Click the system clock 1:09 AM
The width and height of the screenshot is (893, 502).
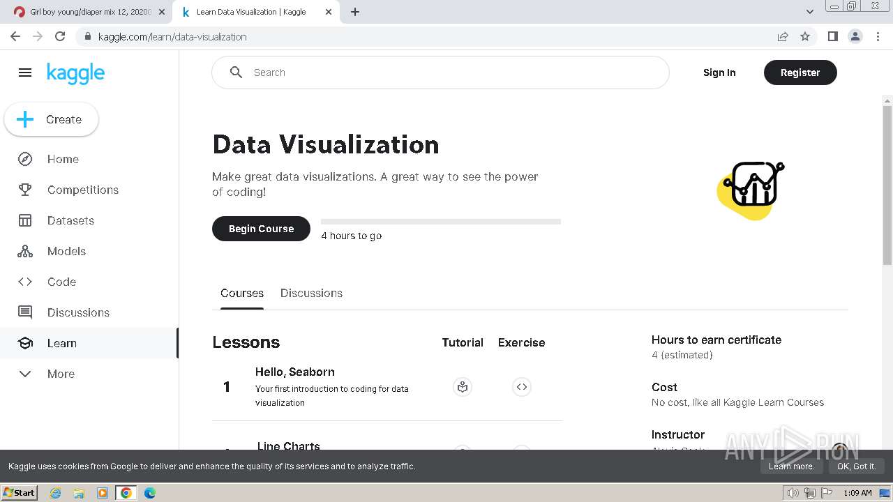pos(857,493)
